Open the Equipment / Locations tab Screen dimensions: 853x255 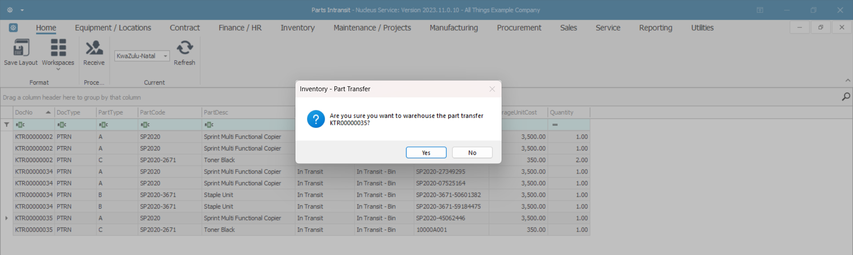point(113,28)
